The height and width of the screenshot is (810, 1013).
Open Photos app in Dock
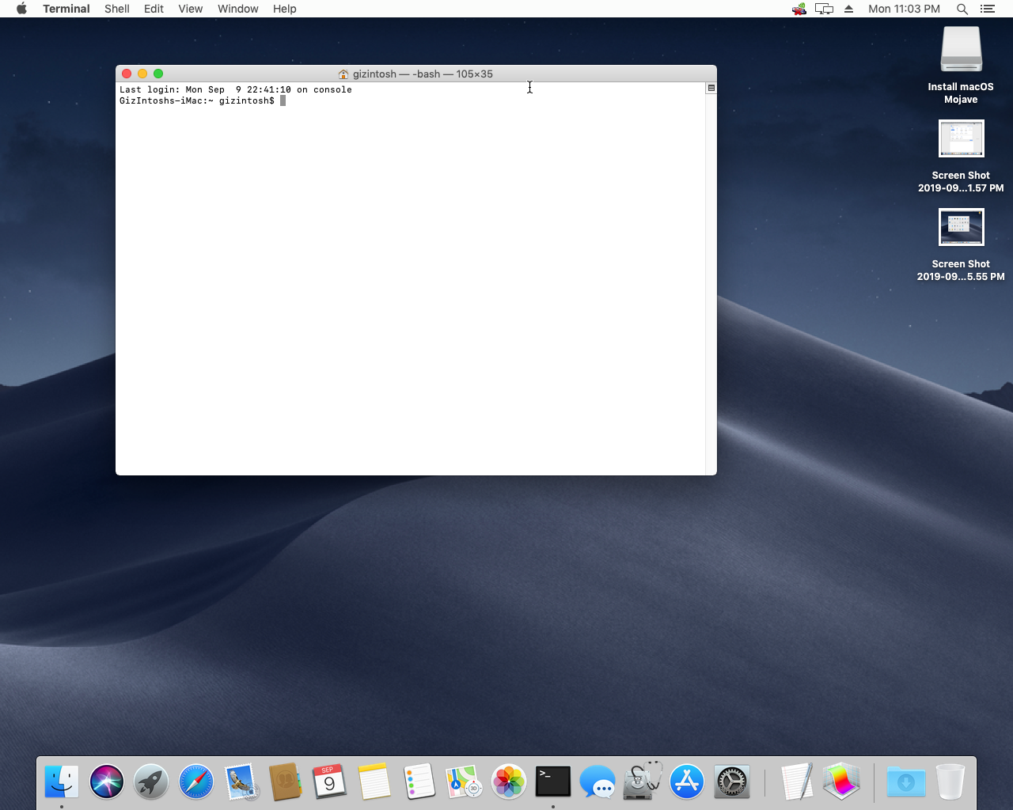click(x=509, y=782)
